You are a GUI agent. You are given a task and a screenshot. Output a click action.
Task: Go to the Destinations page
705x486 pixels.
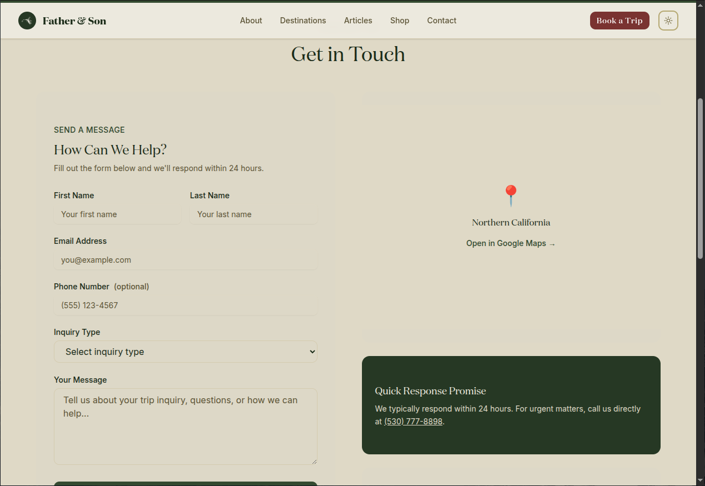(x=303, y=21)
